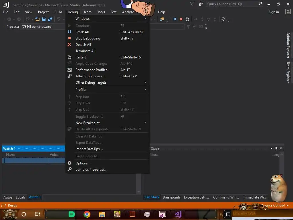This screenshot has width=293, height=220.
Task: Click into the Quick Launch search field
Action: [x=232, y=4]
